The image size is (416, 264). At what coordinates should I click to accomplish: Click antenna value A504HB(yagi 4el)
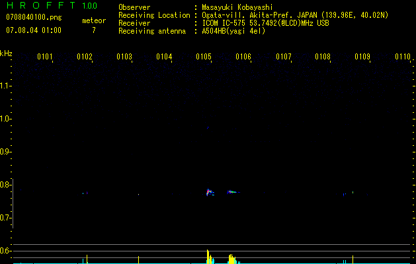[233, 31]
